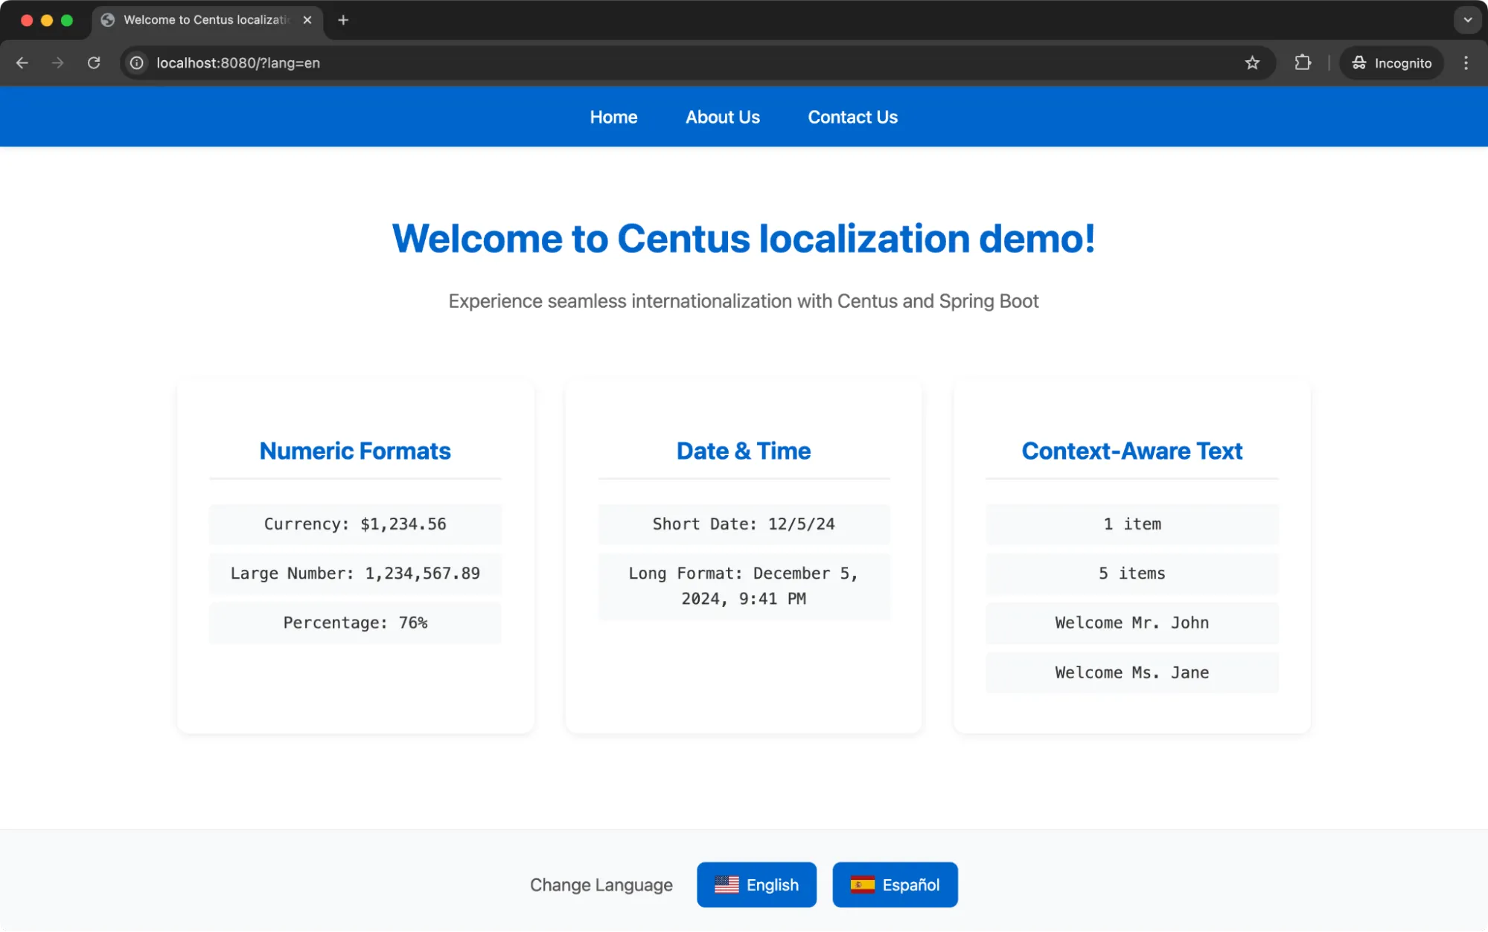View site information icon in the address bar

coord(135,62)
